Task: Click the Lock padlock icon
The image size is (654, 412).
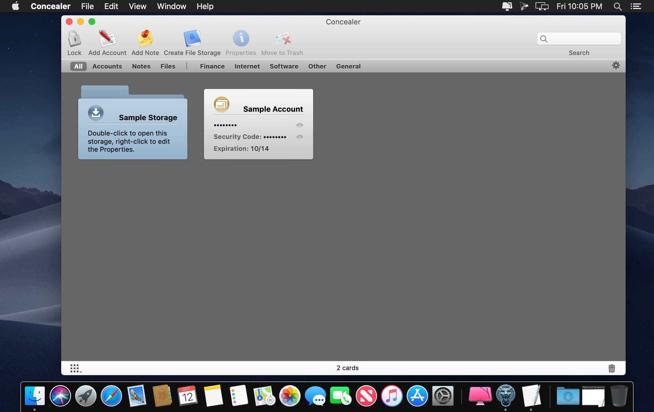Action: [74, 39]
